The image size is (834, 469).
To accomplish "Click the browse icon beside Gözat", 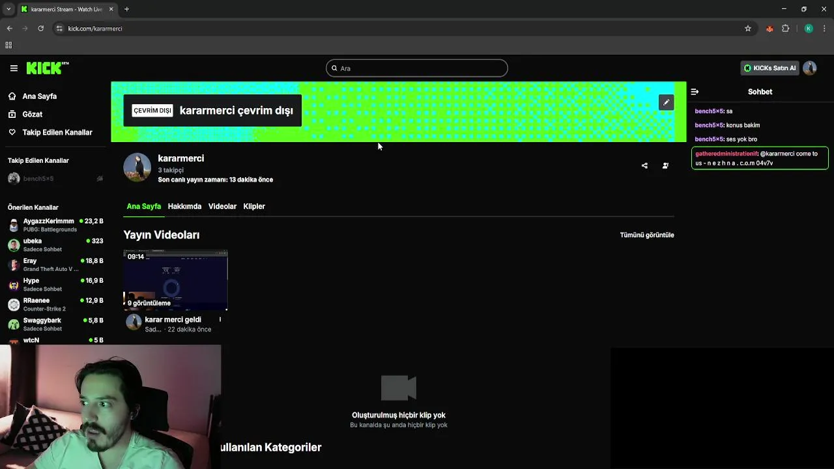I will (12, 114).
